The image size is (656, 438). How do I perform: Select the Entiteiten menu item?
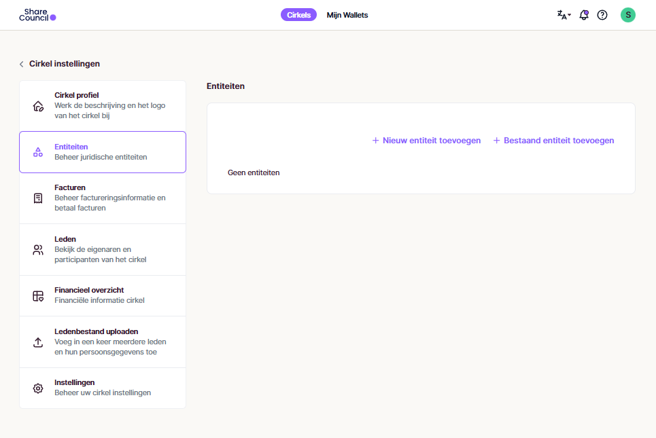(103, 152)
